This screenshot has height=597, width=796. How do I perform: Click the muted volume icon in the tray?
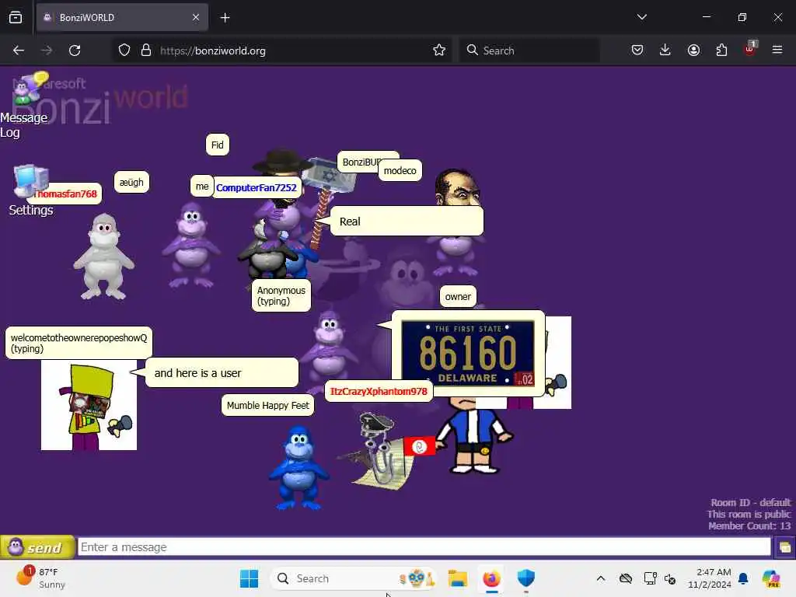click(670, 578)
